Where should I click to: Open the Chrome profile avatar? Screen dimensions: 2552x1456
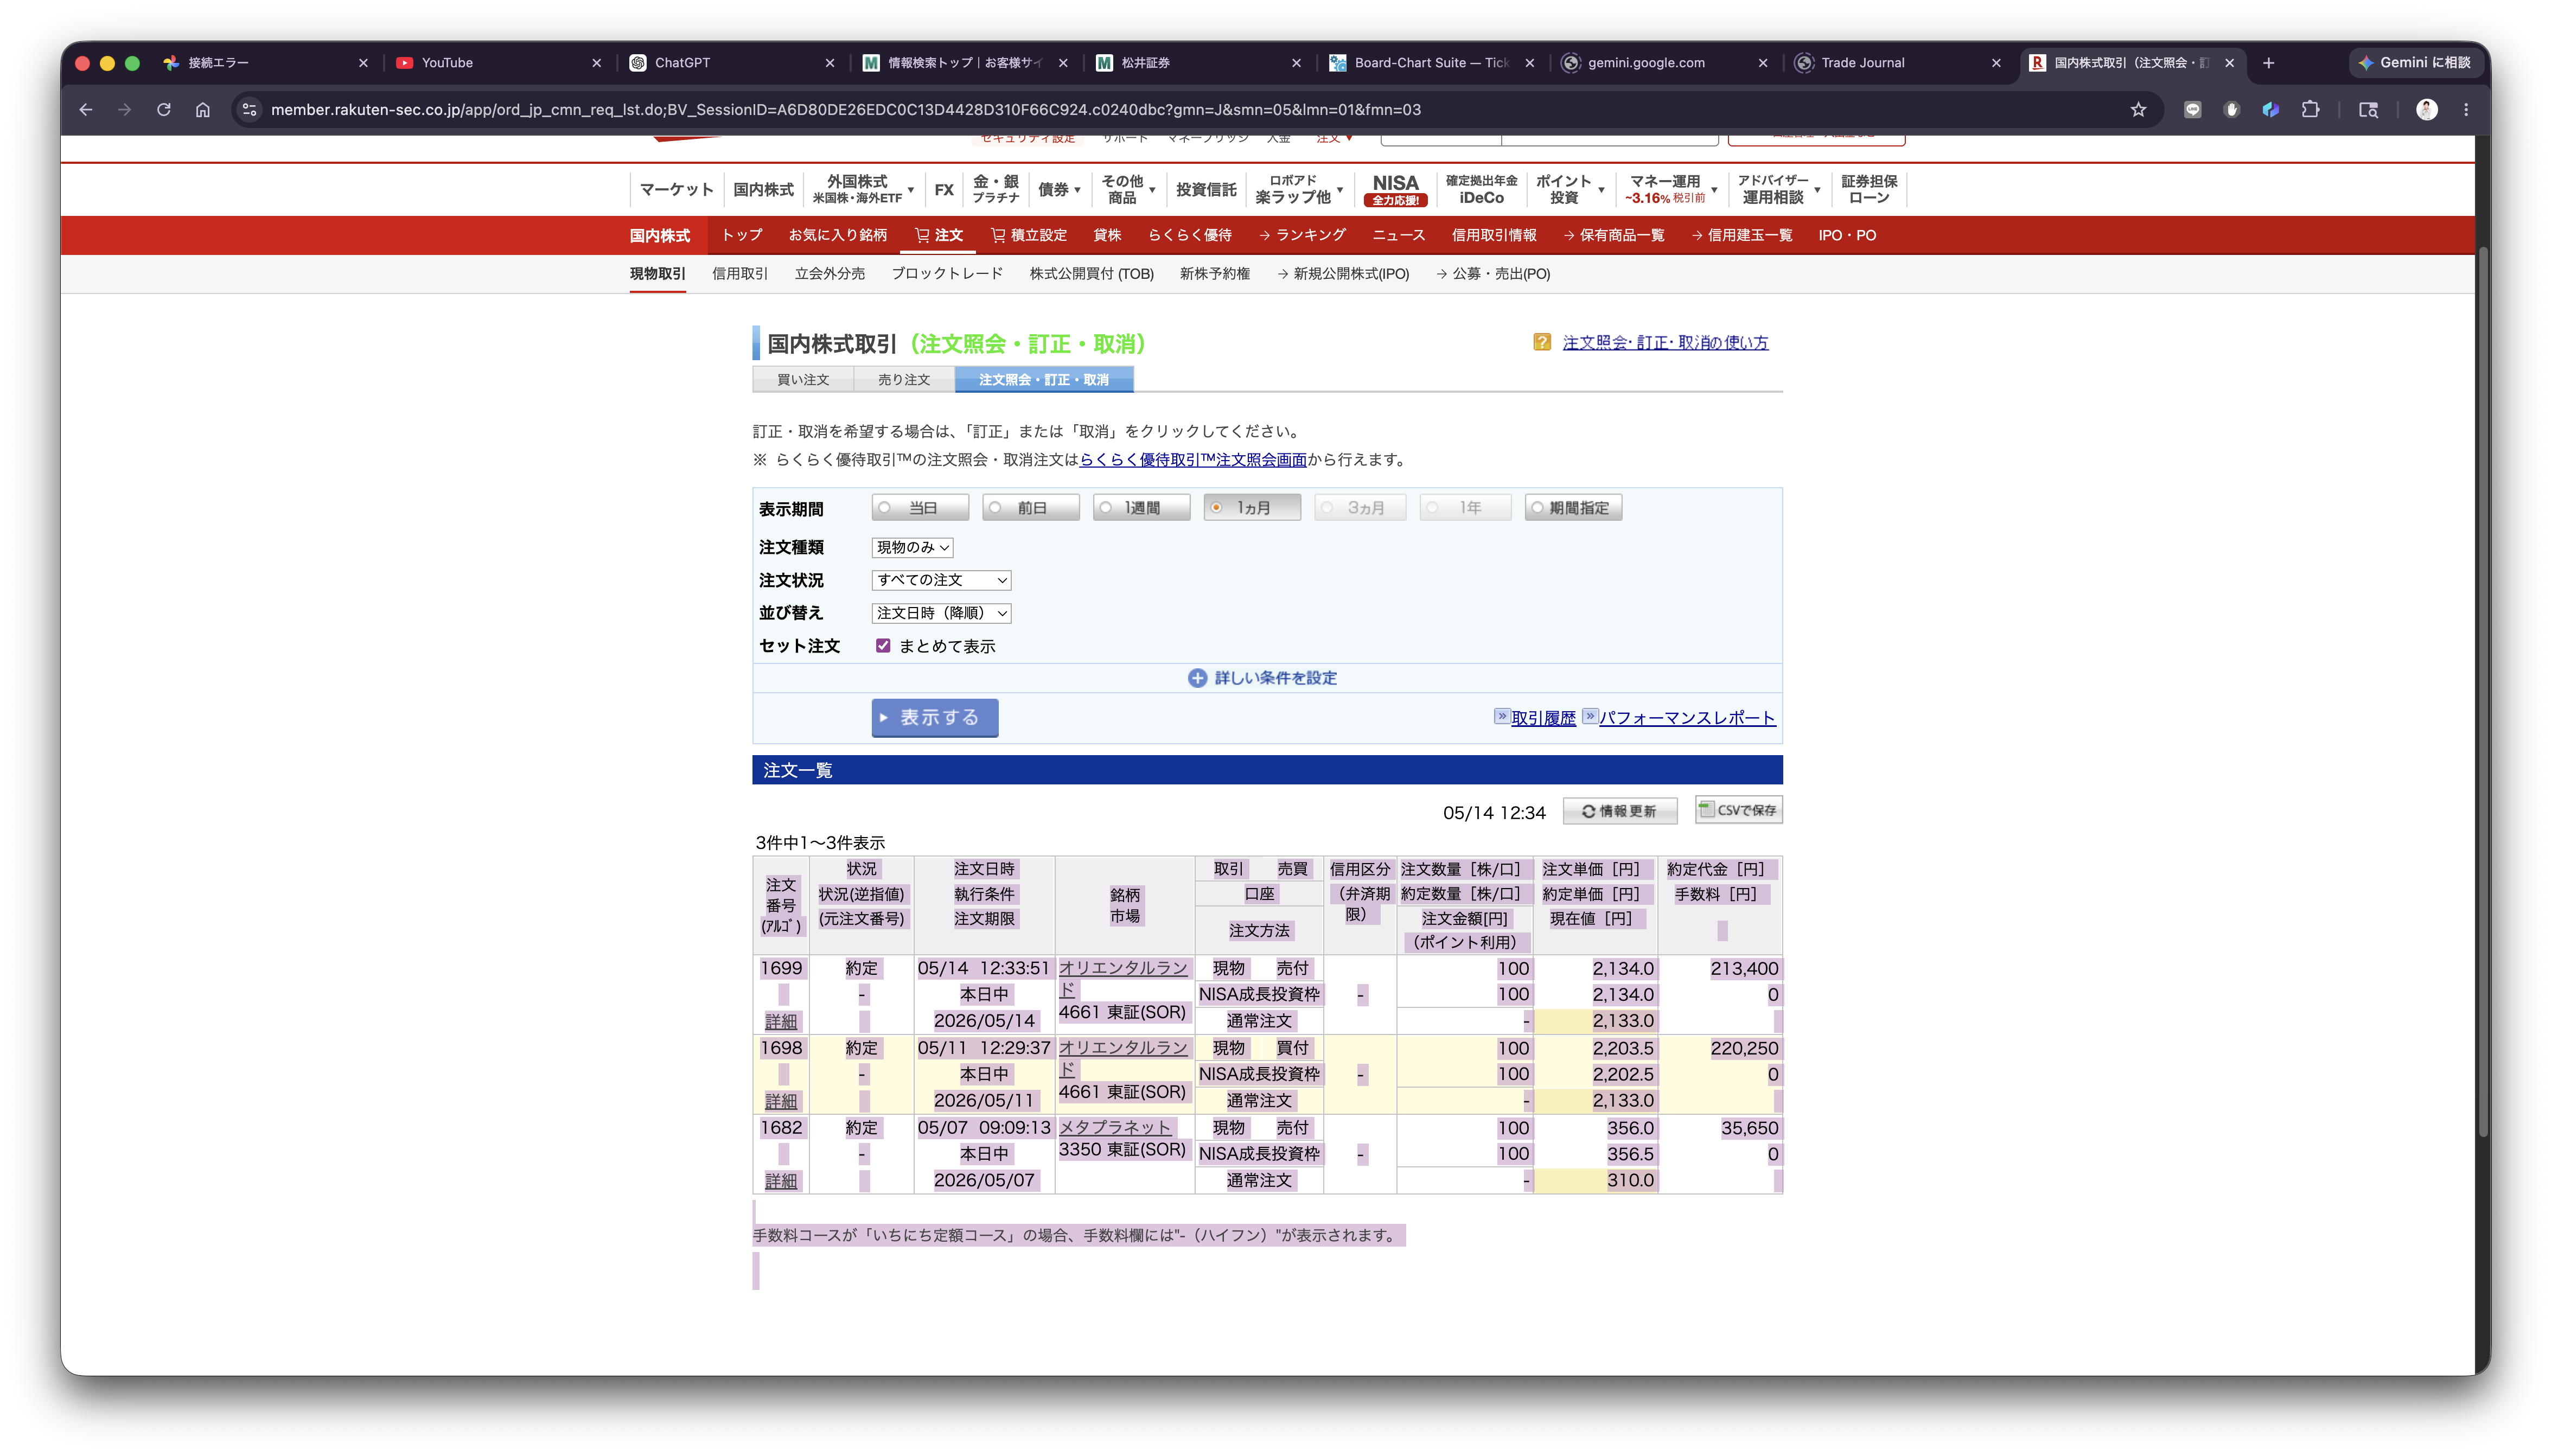[2427, 110]
